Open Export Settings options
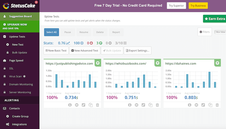This screenshot has height=129, width=226. pyautogui.click(x=138, y=51)
